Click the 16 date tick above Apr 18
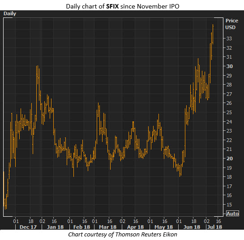This screenshot has width=244, height=240. click(136, 221)
